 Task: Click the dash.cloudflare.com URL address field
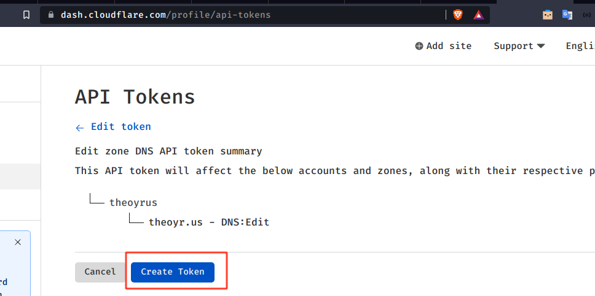[246, 15]
